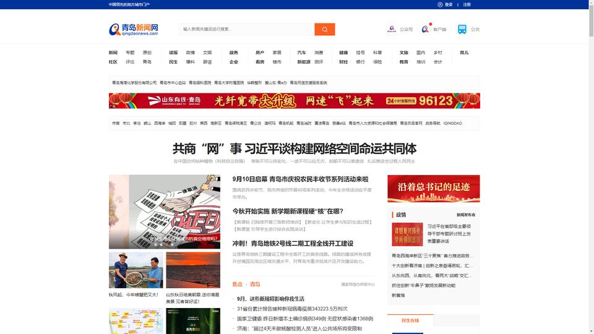Open the 读报 navigation item
The image size is (594, 334).
(x=173, y=53)
